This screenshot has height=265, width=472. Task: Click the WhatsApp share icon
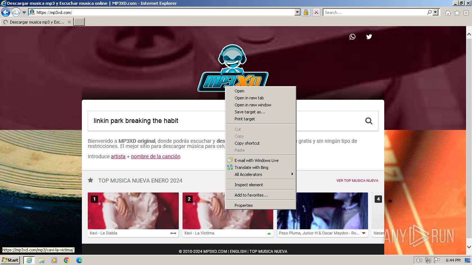(353, 36)
